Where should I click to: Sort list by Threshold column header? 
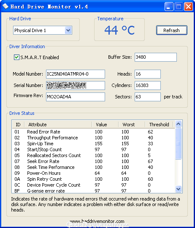click(x=159, y=125)
